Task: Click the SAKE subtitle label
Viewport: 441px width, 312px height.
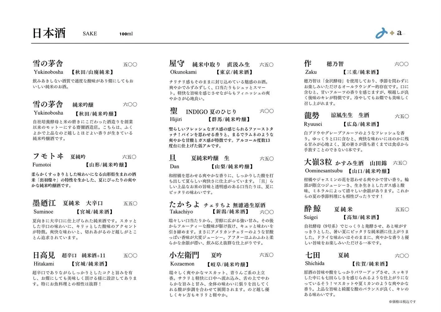Action: point(89,34)
